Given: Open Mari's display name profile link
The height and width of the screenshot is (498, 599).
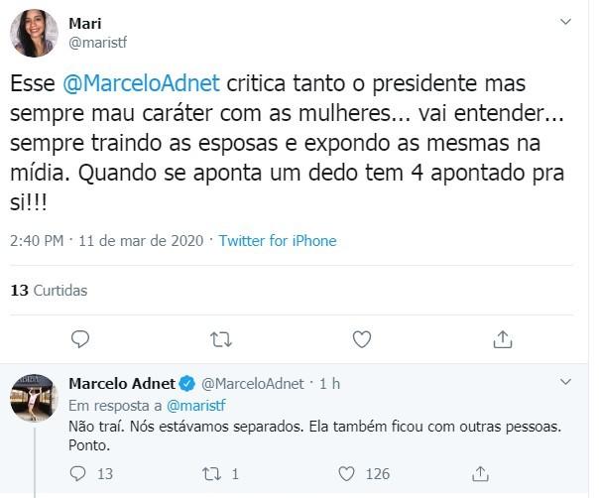Looking at the screenshot, I should [x=87, y=22].
